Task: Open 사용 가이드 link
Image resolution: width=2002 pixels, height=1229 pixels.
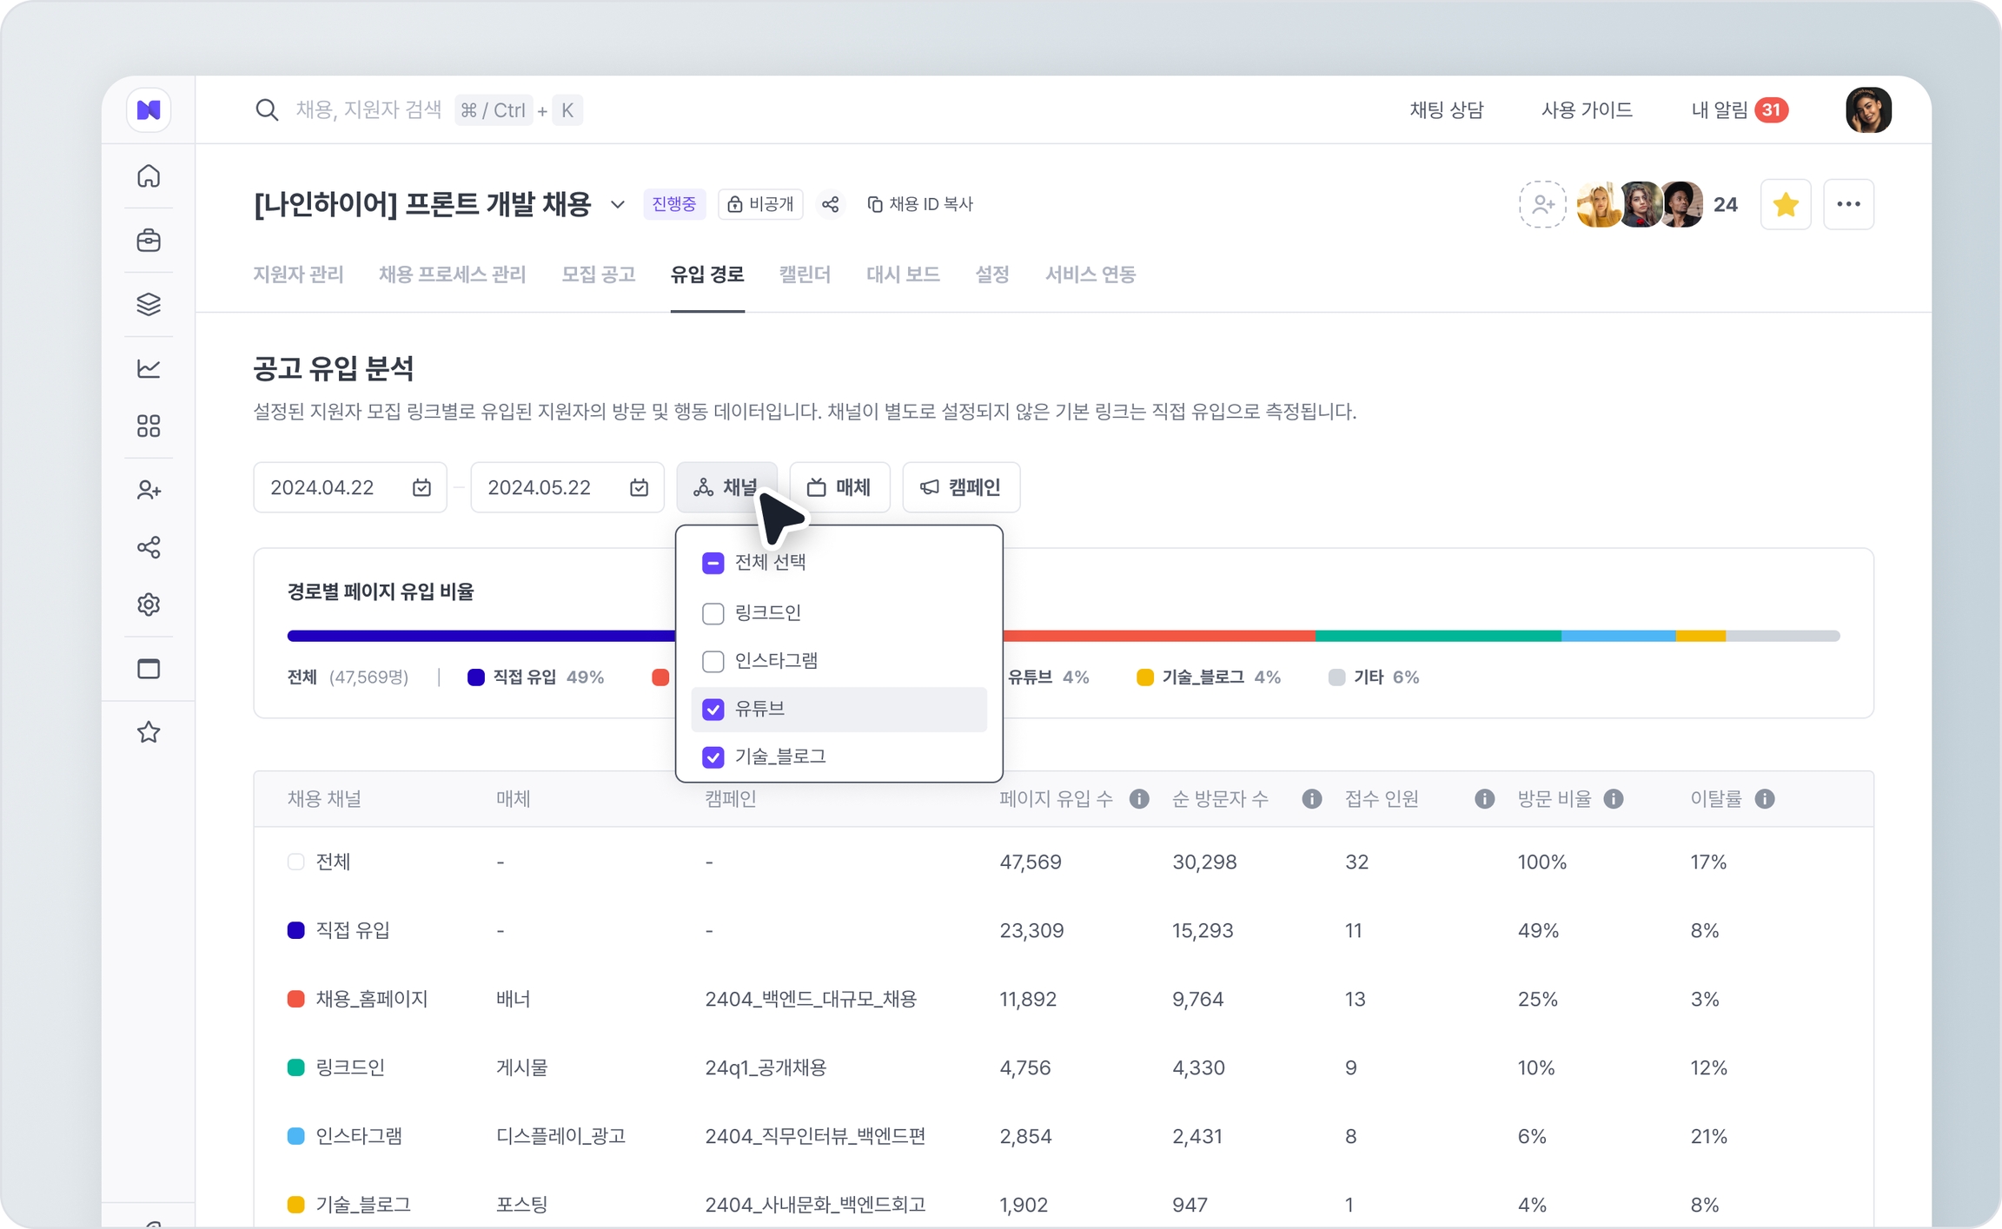Action: [x=1587, y=110]
